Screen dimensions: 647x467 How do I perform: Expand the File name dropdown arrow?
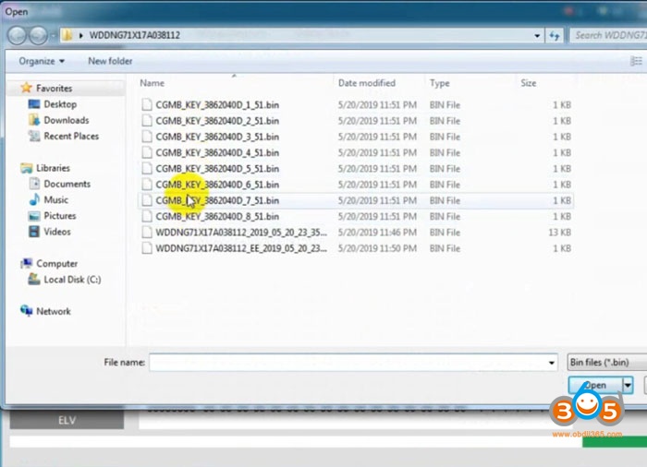[x=551, y=363]
